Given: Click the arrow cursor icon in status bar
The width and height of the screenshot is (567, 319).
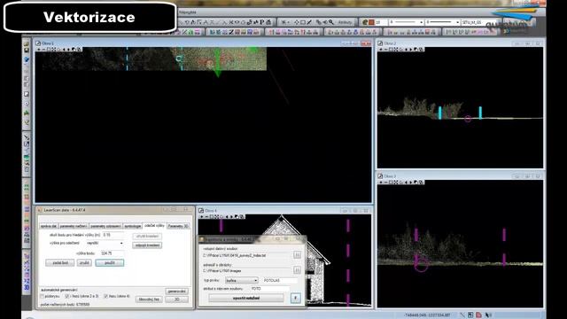Looking at the screenshot, I should coord(487,315).
